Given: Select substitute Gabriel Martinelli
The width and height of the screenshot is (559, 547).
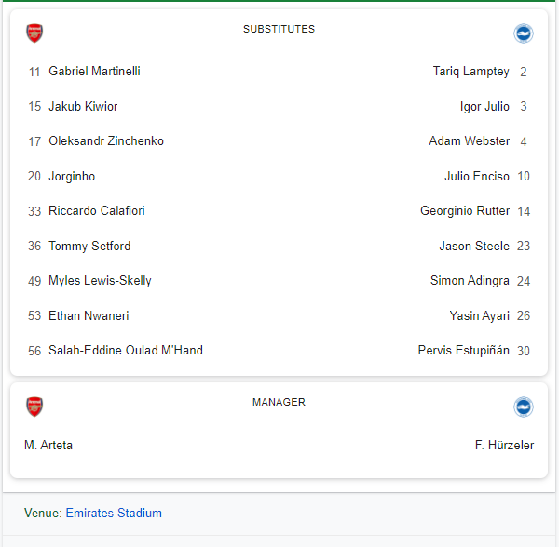Looking at the screenshot, I should [94, 72].
